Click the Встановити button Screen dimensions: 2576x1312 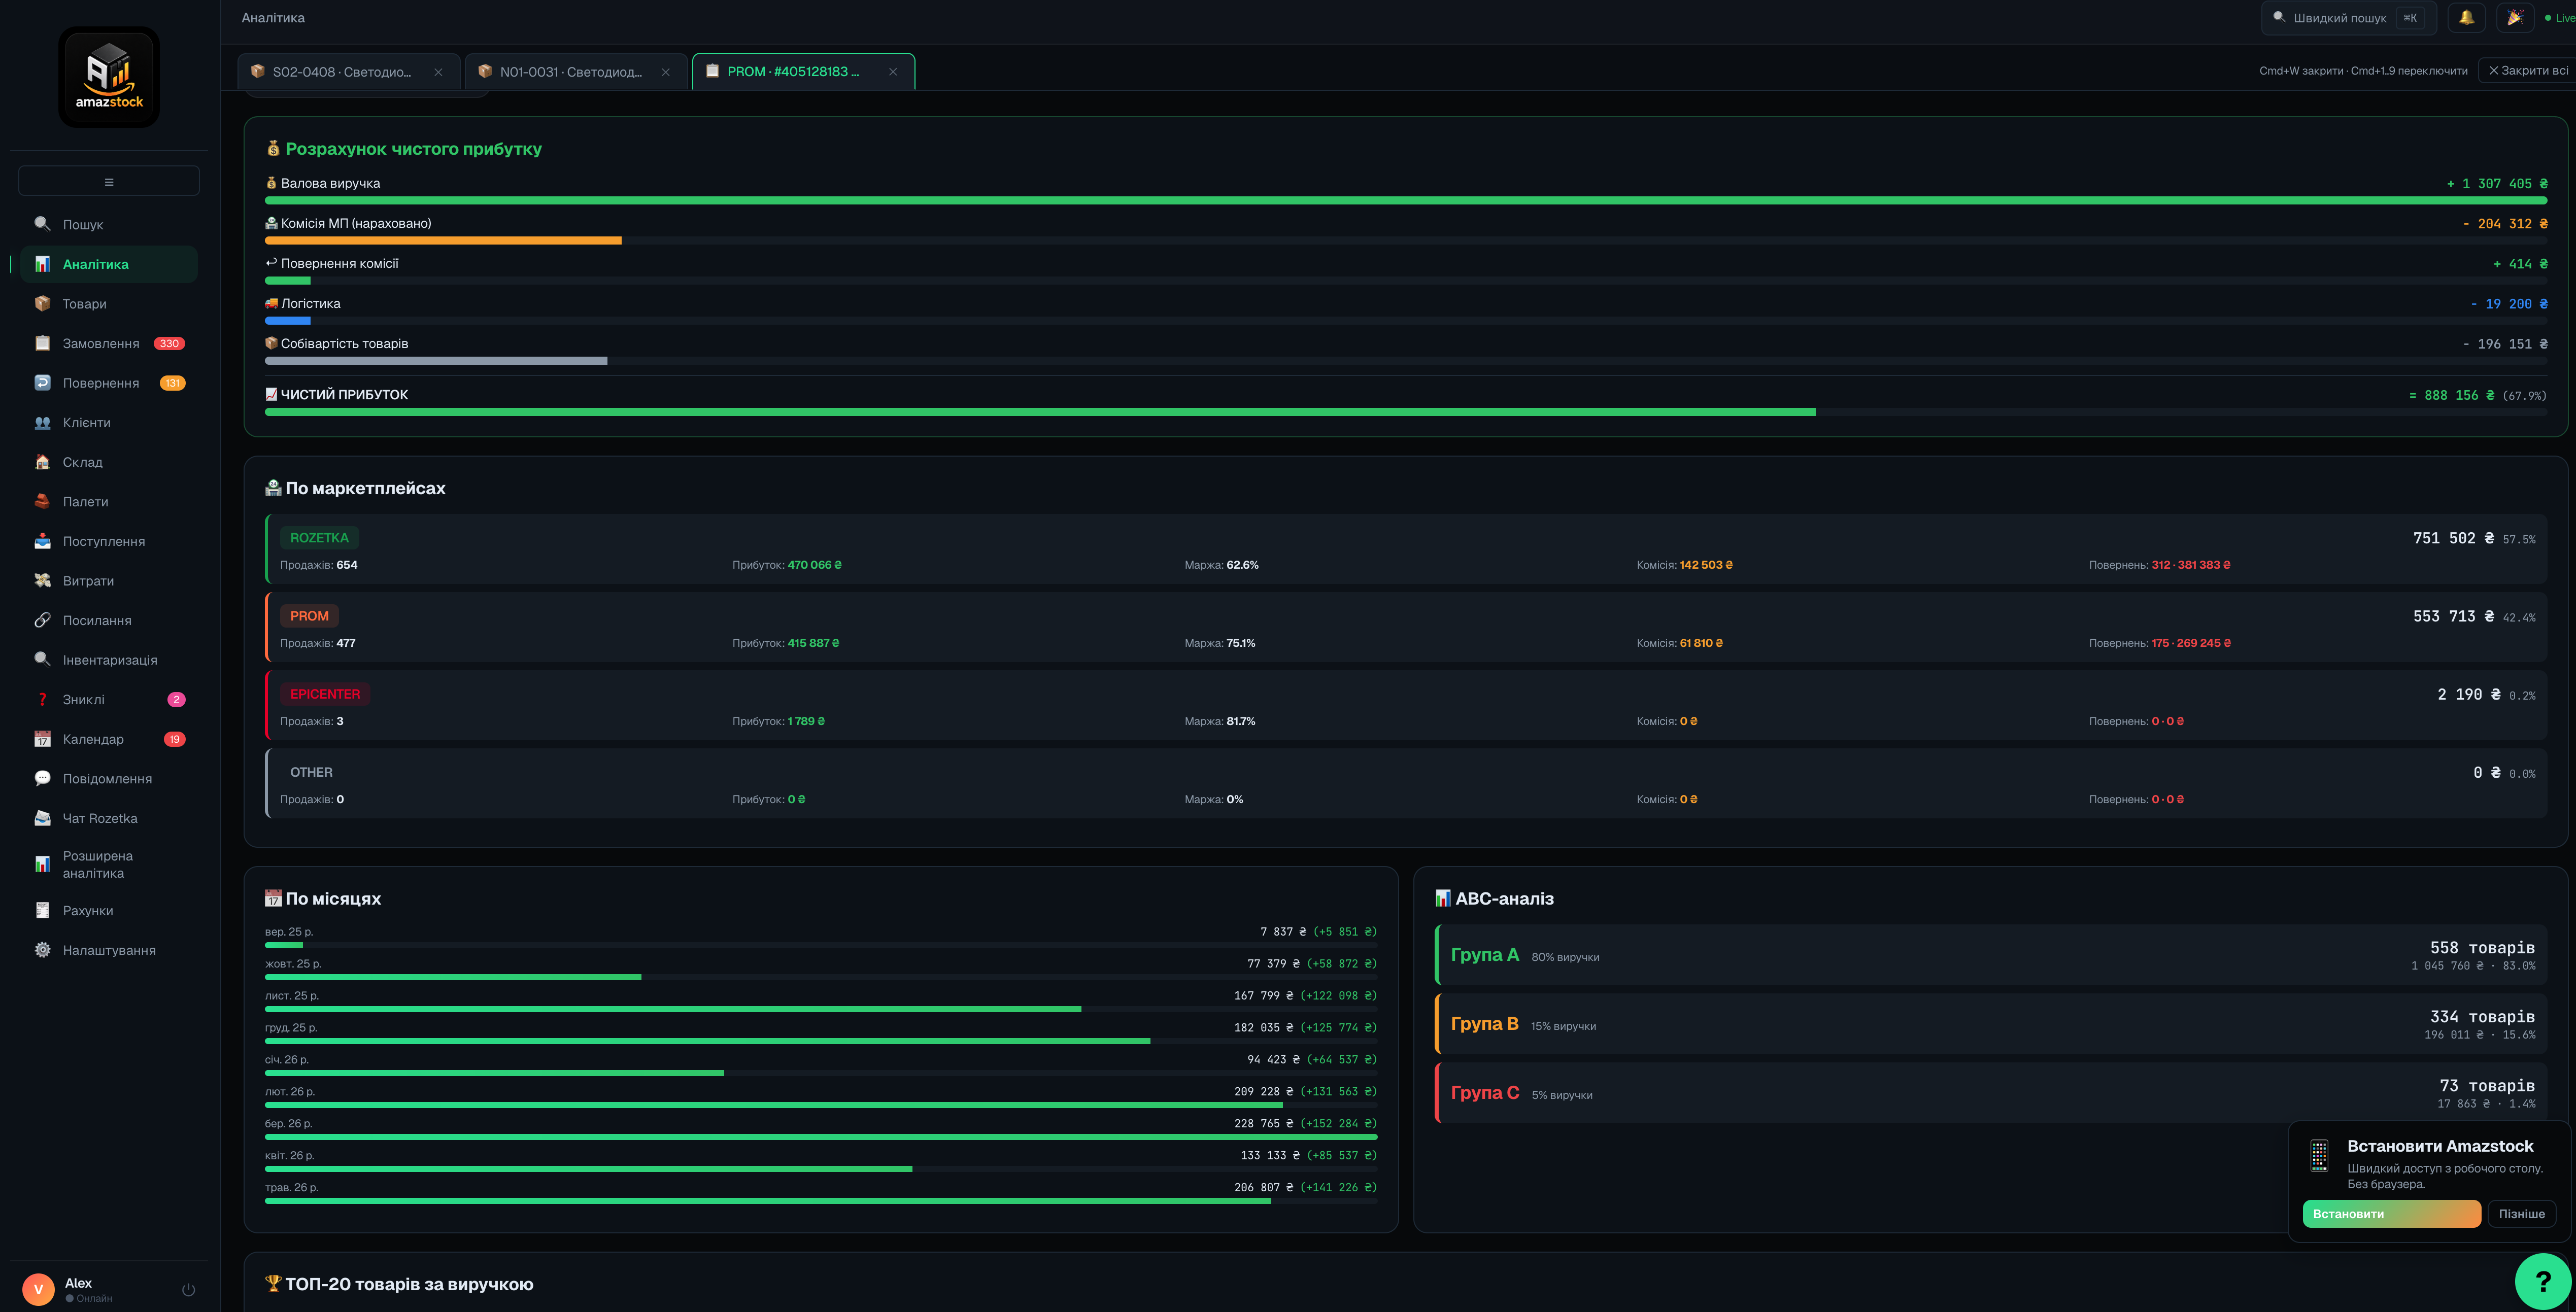pos(2391,1214)
